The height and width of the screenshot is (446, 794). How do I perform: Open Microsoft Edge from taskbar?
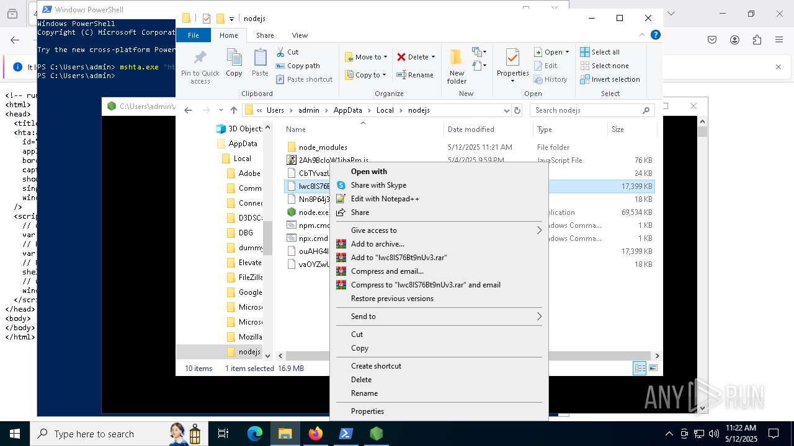(254, 434)
